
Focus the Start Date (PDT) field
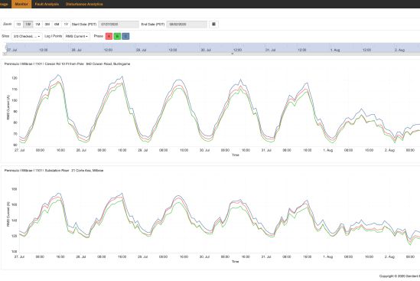pyautogui.click(x=119, y=25)
